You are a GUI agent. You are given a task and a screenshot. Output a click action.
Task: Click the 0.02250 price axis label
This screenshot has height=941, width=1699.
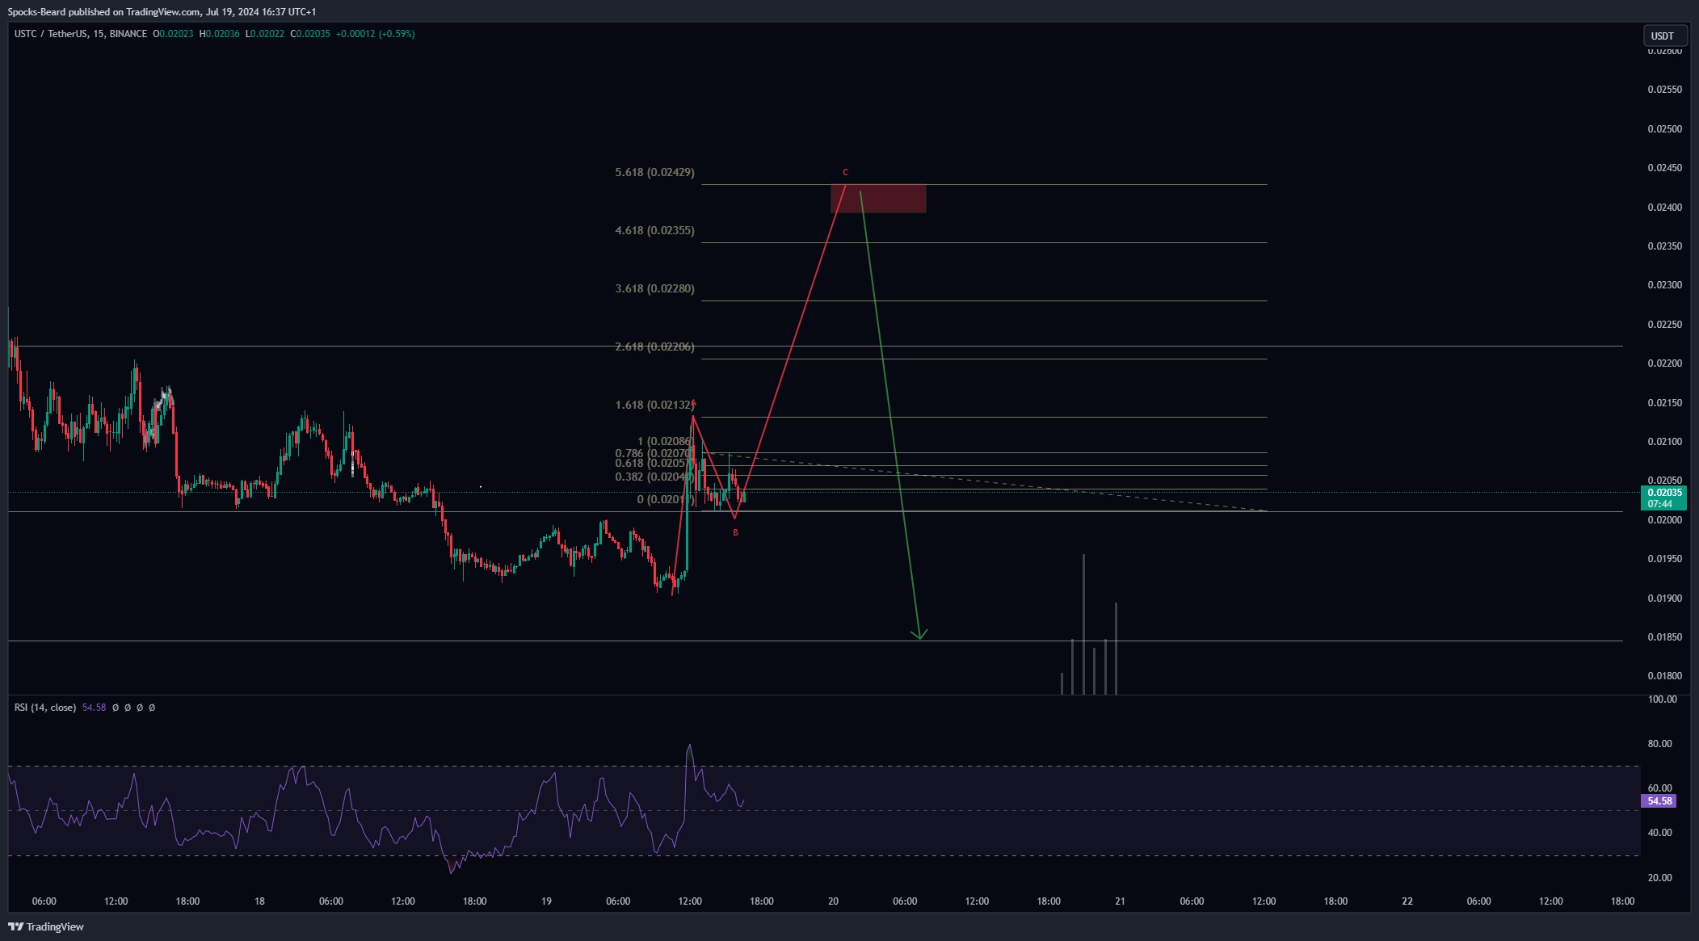pyautogui.click(x=1664, y=325)
